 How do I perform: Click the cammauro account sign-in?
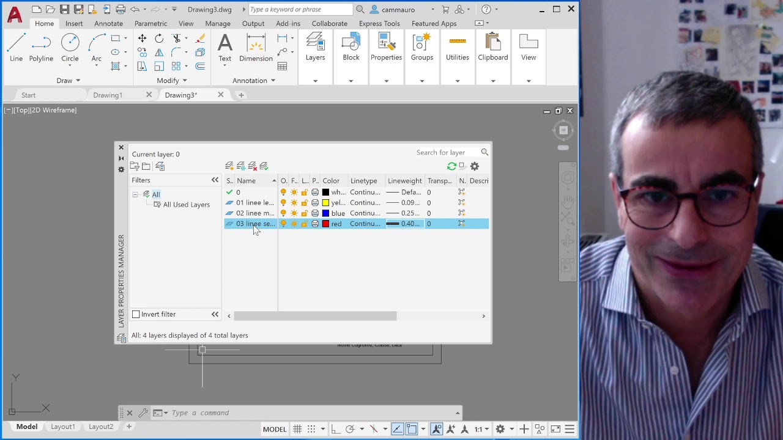(x=398, y=9)
